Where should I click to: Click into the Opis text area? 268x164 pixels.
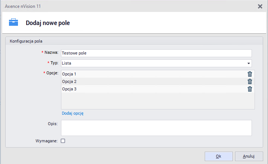point(156,128)
